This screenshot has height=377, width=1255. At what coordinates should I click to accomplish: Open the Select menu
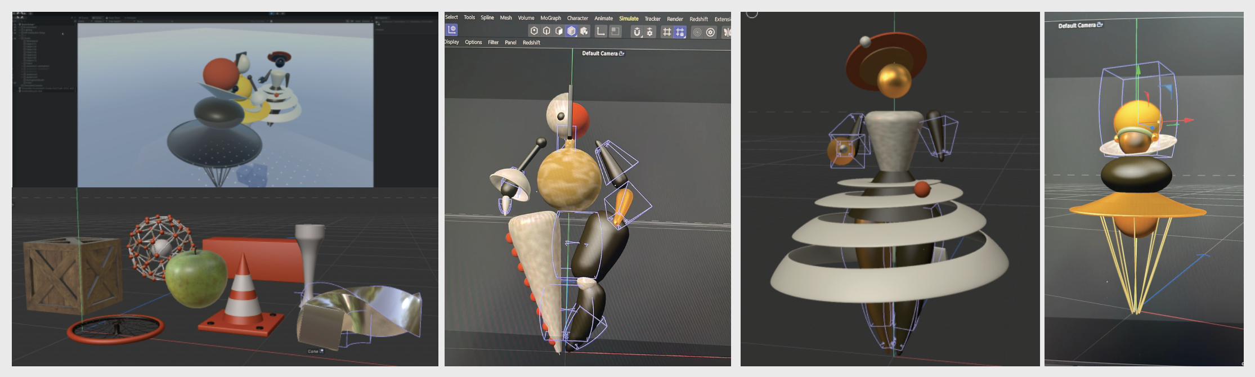point(451,17)
